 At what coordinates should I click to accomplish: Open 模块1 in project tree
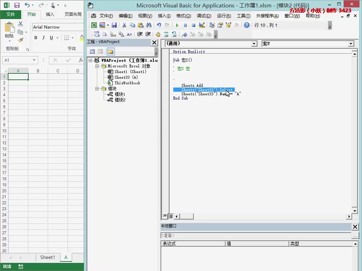click(120, 94)
